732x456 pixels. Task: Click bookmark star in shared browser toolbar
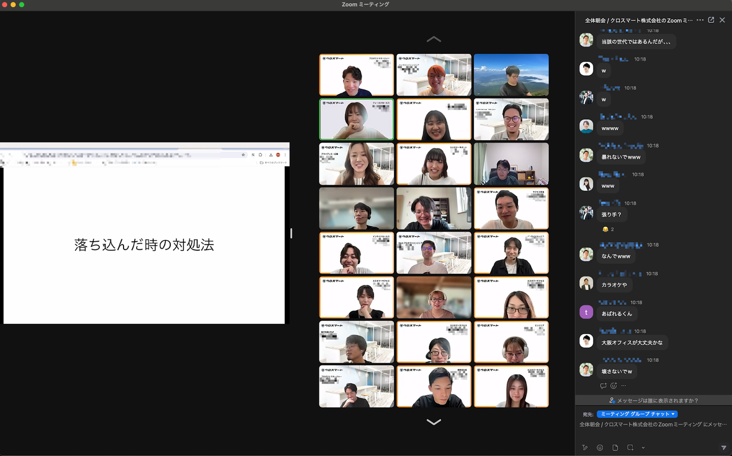click(x=243, y=155)
